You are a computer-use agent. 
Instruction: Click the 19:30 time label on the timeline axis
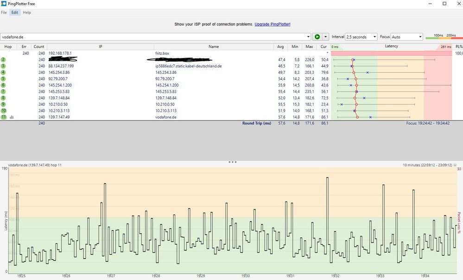click(x=245, y=276)
